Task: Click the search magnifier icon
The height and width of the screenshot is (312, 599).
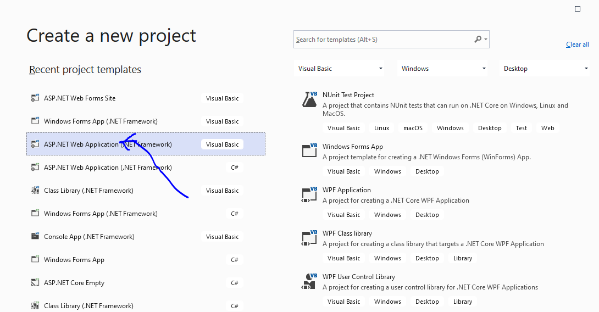Action: [478, 40]
